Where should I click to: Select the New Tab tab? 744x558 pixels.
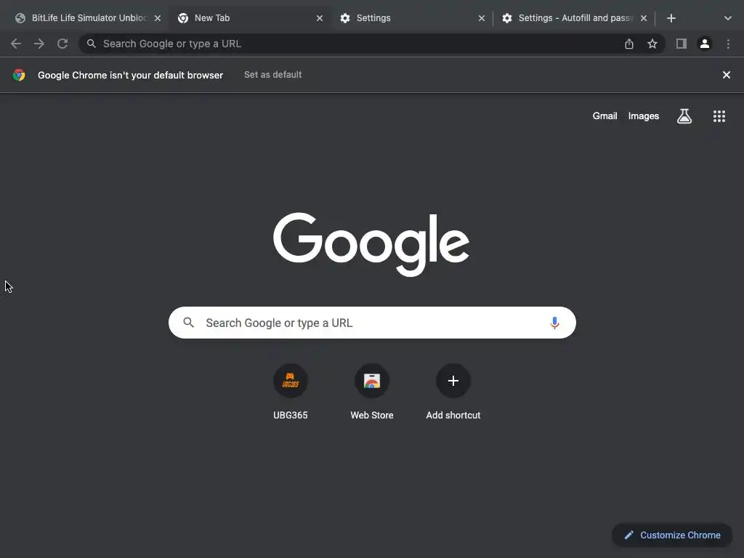pyautogui.click(x=250, y=18)
